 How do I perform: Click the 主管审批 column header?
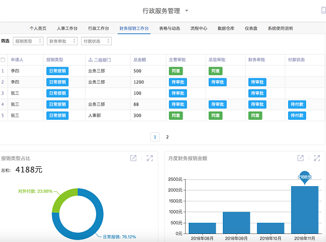(177, 60)
